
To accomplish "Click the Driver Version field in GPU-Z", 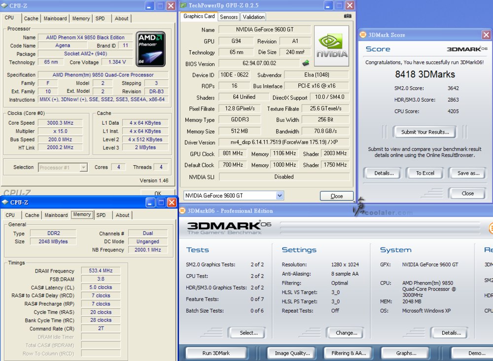I will click(x=284, y=142).
